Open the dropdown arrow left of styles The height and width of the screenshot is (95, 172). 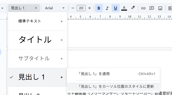click(x=2, y=8)
